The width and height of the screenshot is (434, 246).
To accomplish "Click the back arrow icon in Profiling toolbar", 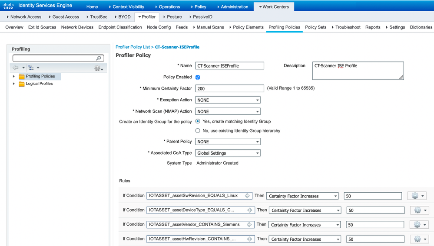I will click(x=16, y=68).
